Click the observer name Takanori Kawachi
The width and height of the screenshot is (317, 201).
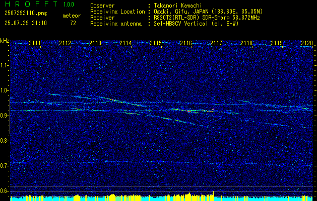tap(178, 6)
